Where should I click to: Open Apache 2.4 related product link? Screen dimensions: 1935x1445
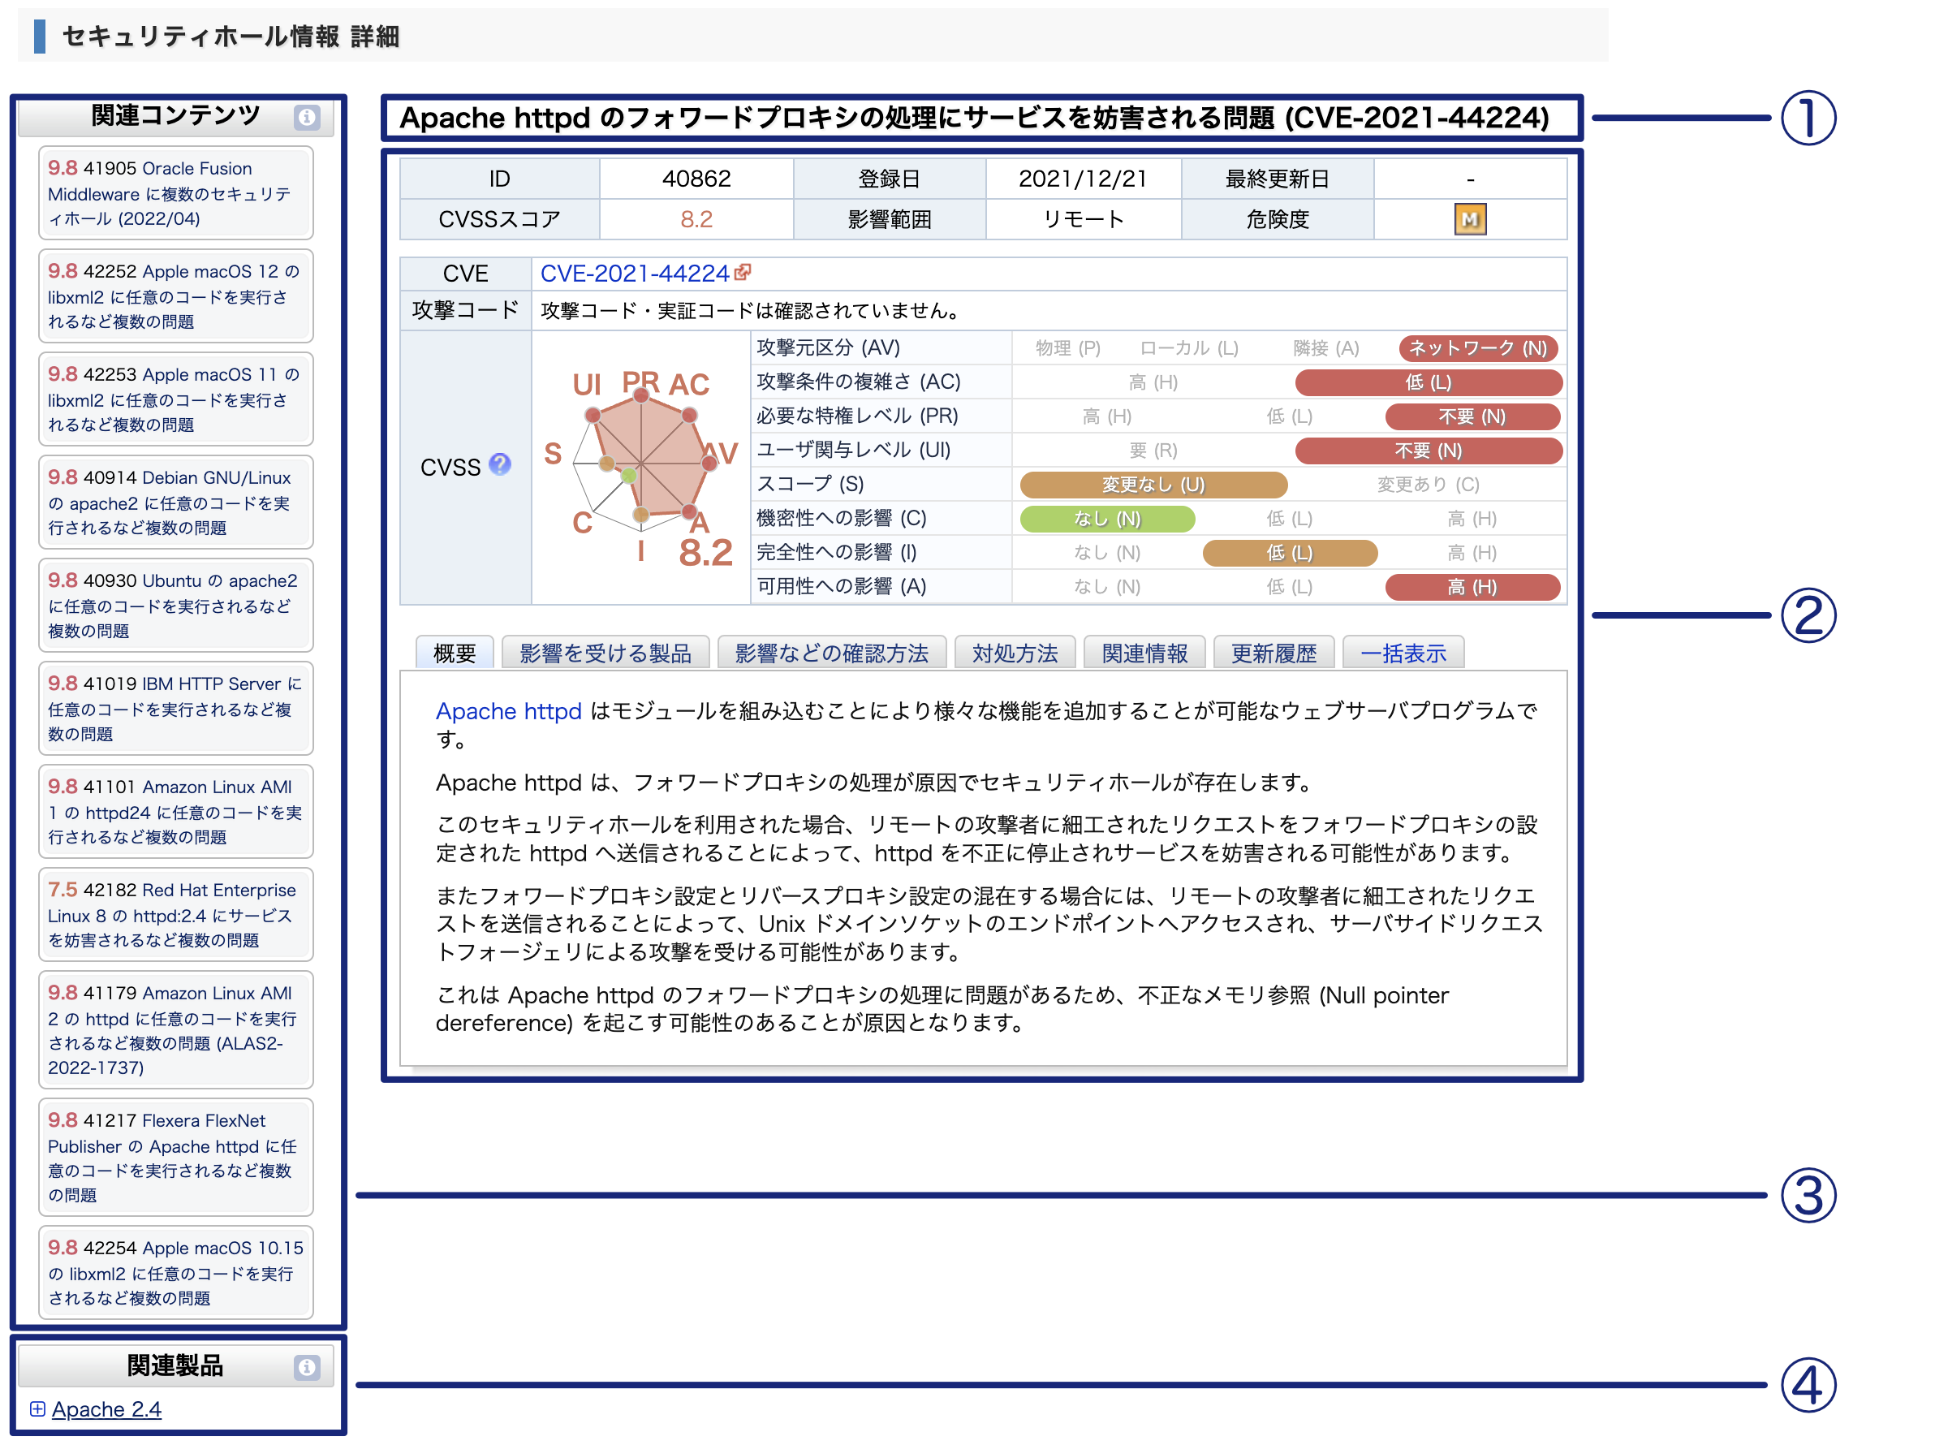[x=106, y=1409]
